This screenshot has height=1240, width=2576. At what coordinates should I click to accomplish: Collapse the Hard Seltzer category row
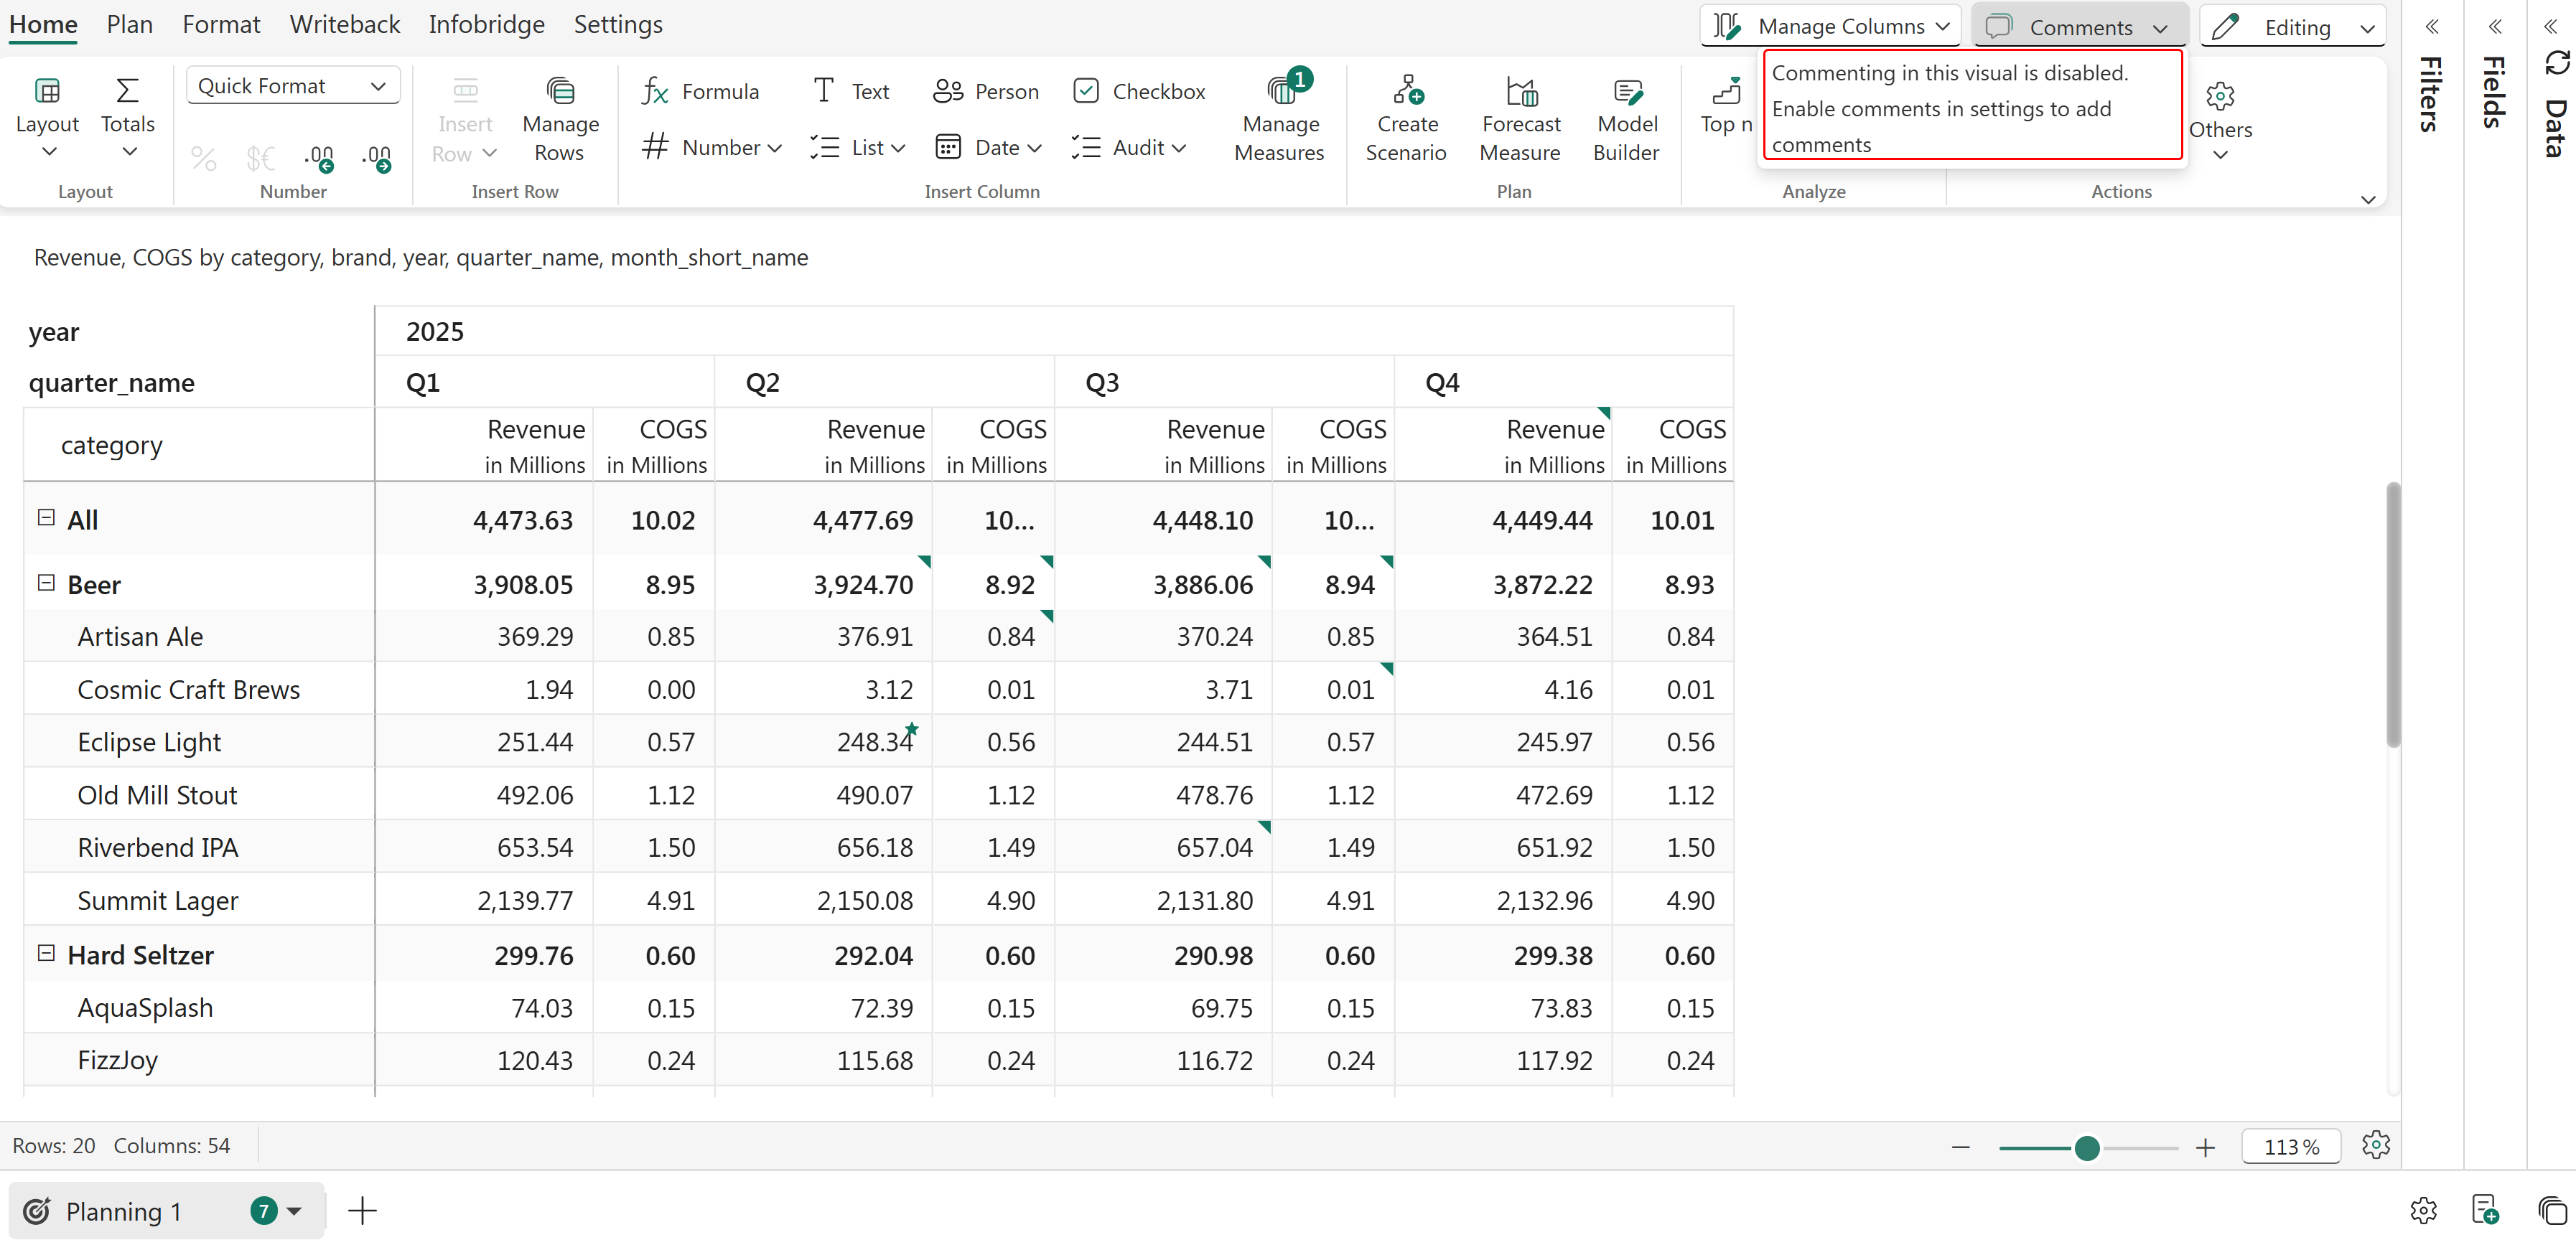tap(46, 953)
